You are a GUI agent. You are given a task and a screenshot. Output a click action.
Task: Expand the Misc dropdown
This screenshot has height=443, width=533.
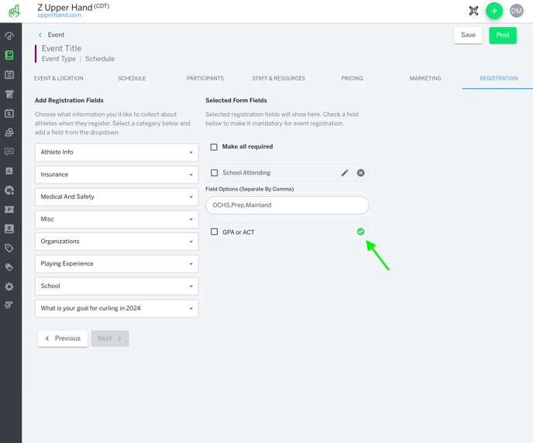point(116,219)
